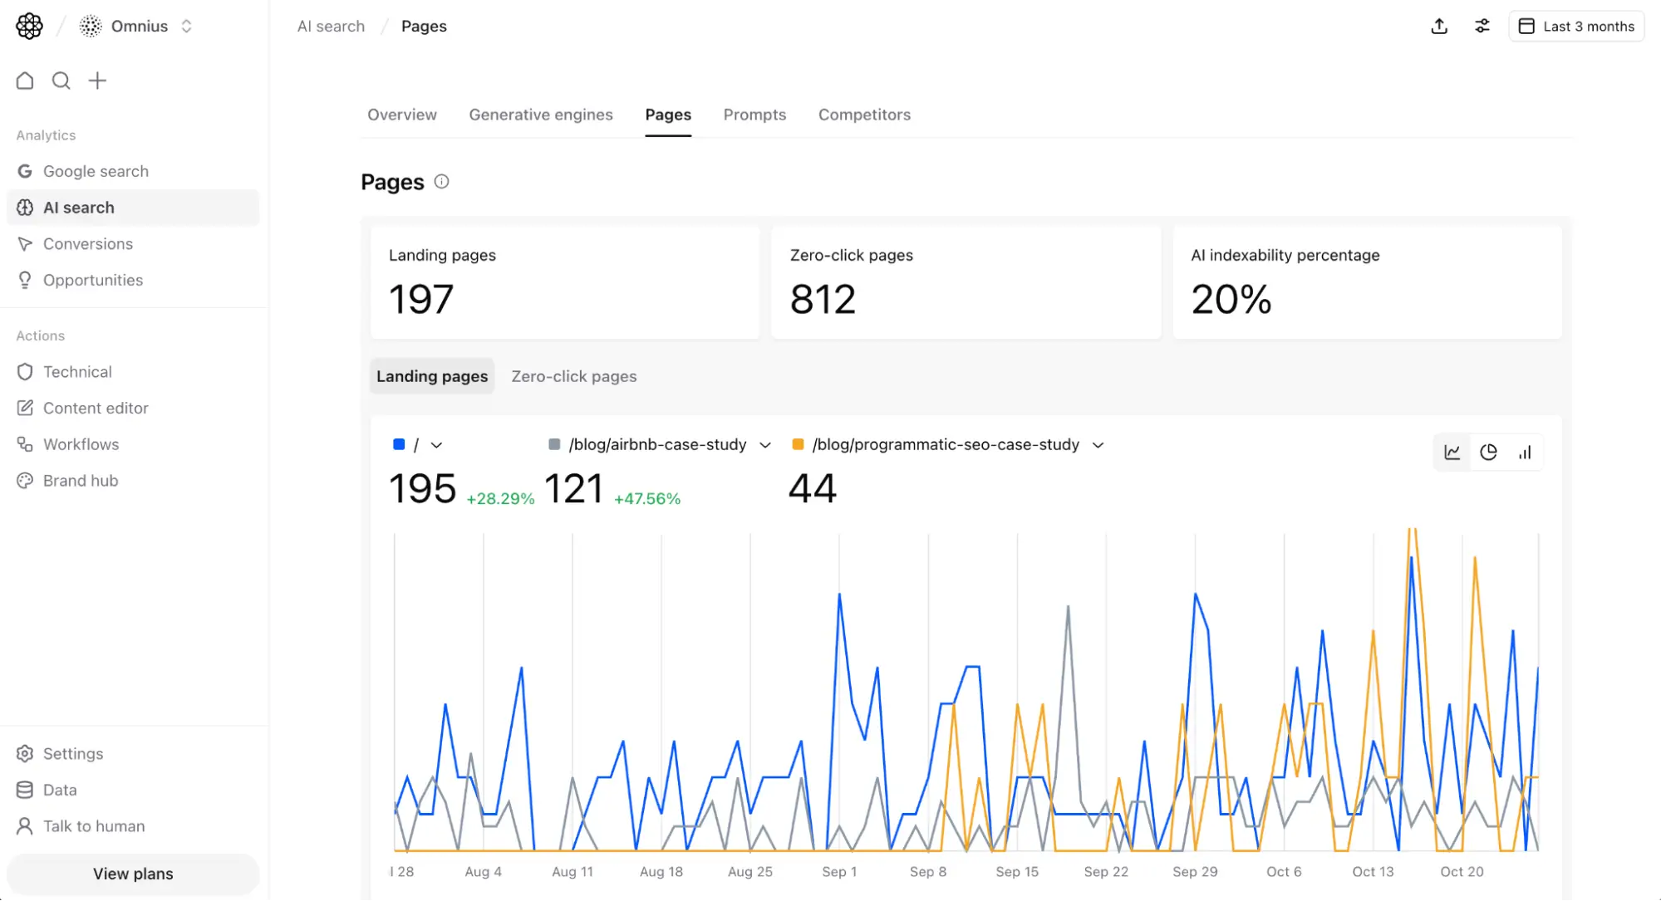Click the blue color swatch for the "/" series

399,445
